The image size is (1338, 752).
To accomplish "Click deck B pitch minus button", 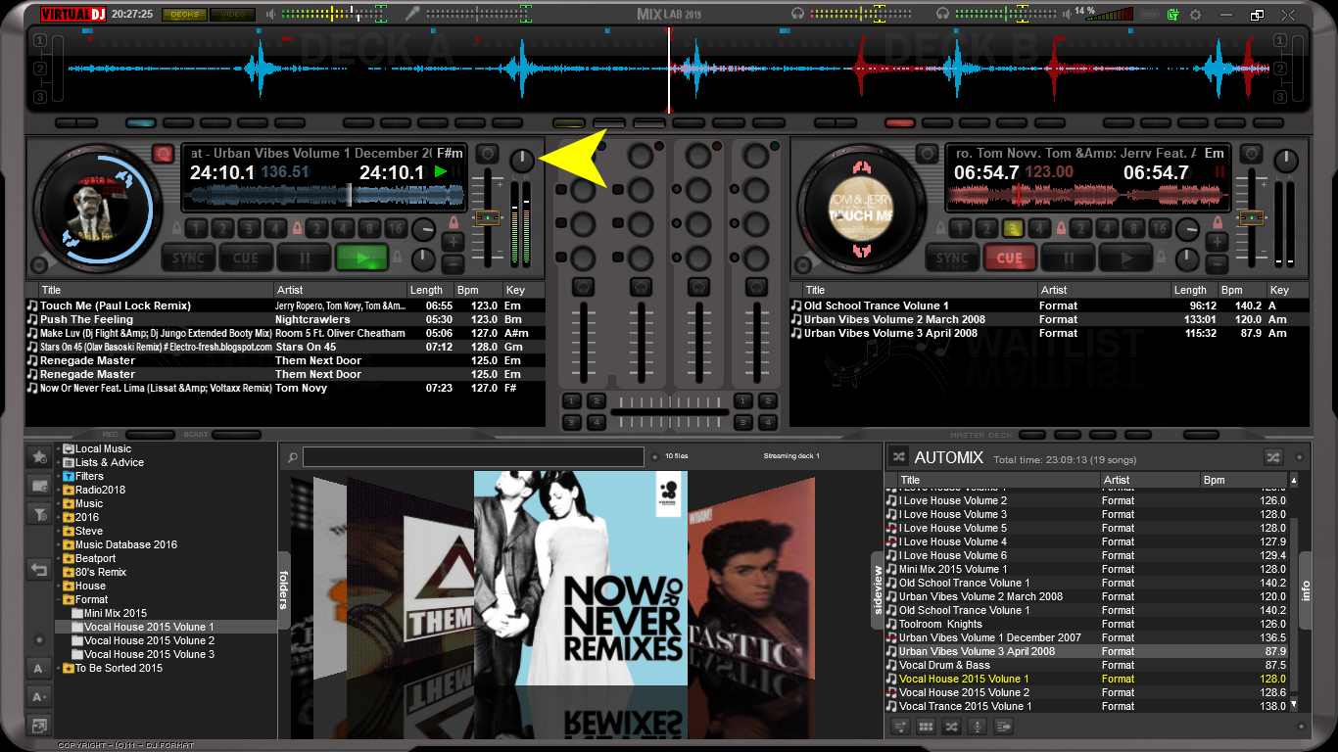I will [x=1216, y=263].
